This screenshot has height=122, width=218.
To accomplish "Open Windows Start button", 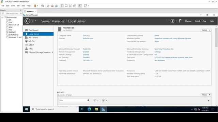I will click(x=27, y=109).
